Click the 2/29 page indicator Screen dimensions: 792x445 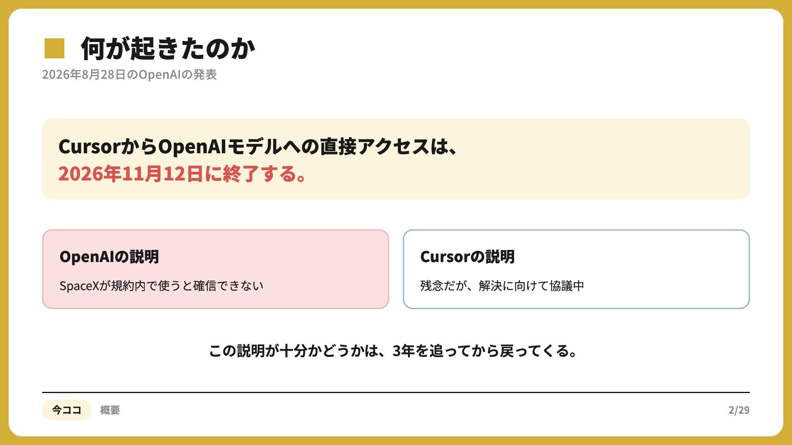[739, 410]
